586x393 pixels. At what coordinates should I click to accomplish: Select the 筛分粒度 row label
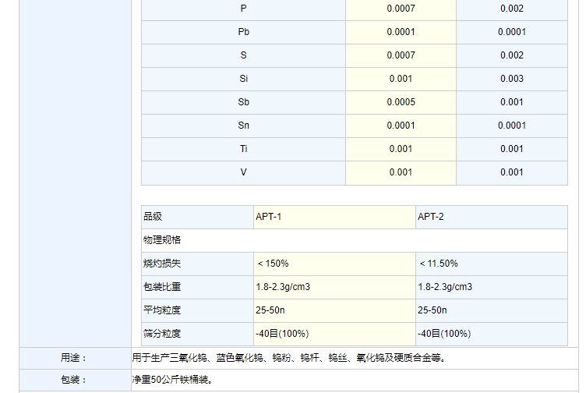[x=162, y=334]
